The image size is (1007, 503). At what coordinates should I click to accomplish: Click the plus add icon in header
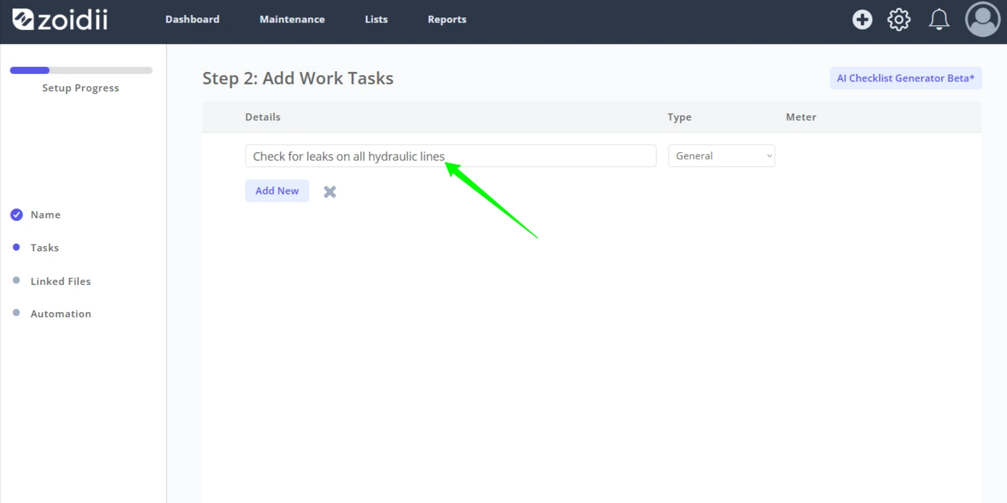pos(862,19)
